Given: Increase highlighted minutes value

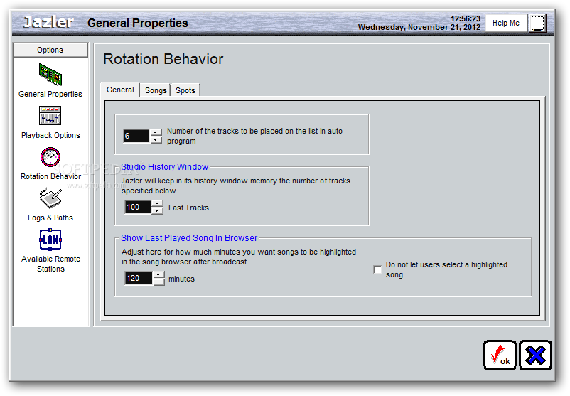Looking at the screenshot, I should [158, 275].
